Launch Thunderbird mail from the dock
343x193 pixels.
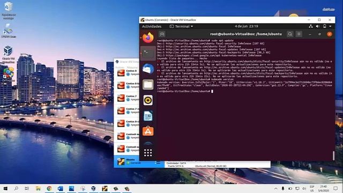point(148,69)
